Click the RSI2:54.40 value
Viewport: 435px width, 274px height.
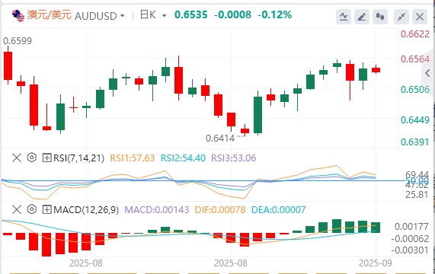click(x=183, y=158)
